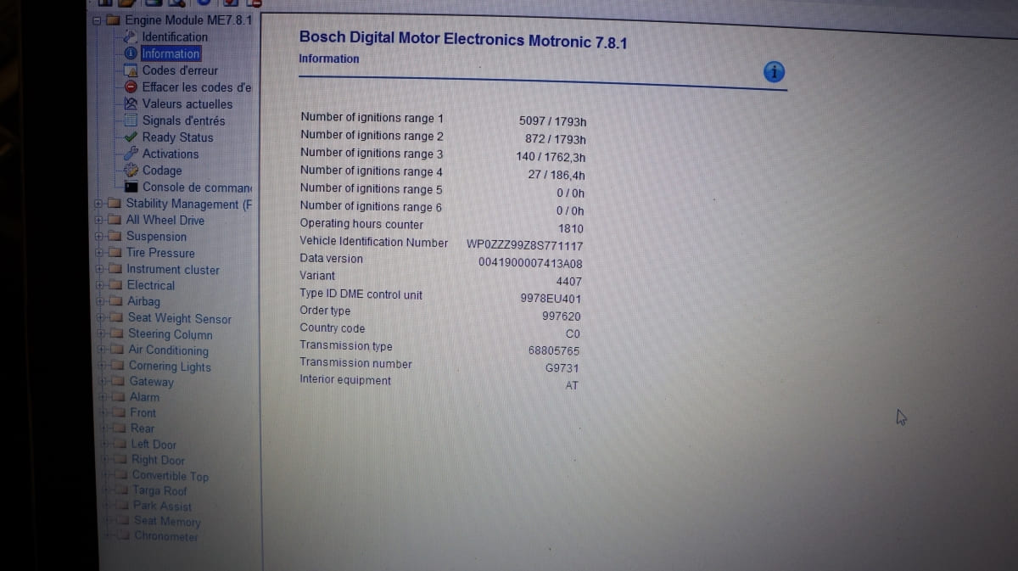1018x571 pixels.
Task: Select the Tire Pressure module
Action: click(160, 253)
